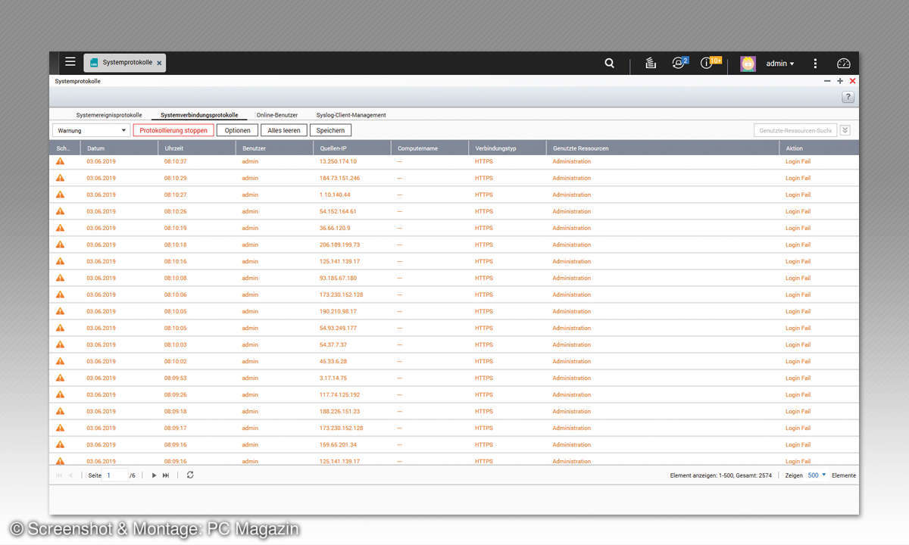Image resolution: width=909 pixels, height=545 pixels.
Task: Go to the previous page
Action: (71, 475)
